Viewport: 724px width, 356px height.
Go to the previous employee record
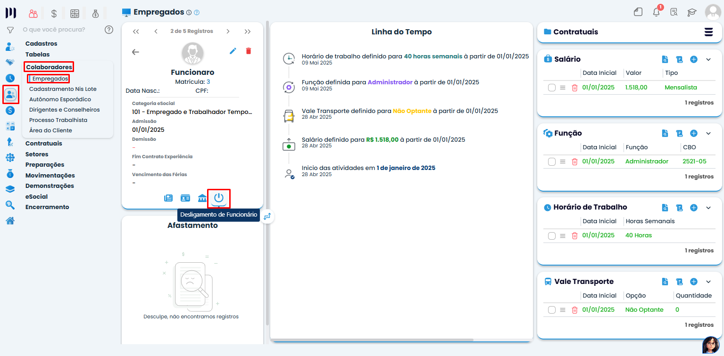coord(156,32)
